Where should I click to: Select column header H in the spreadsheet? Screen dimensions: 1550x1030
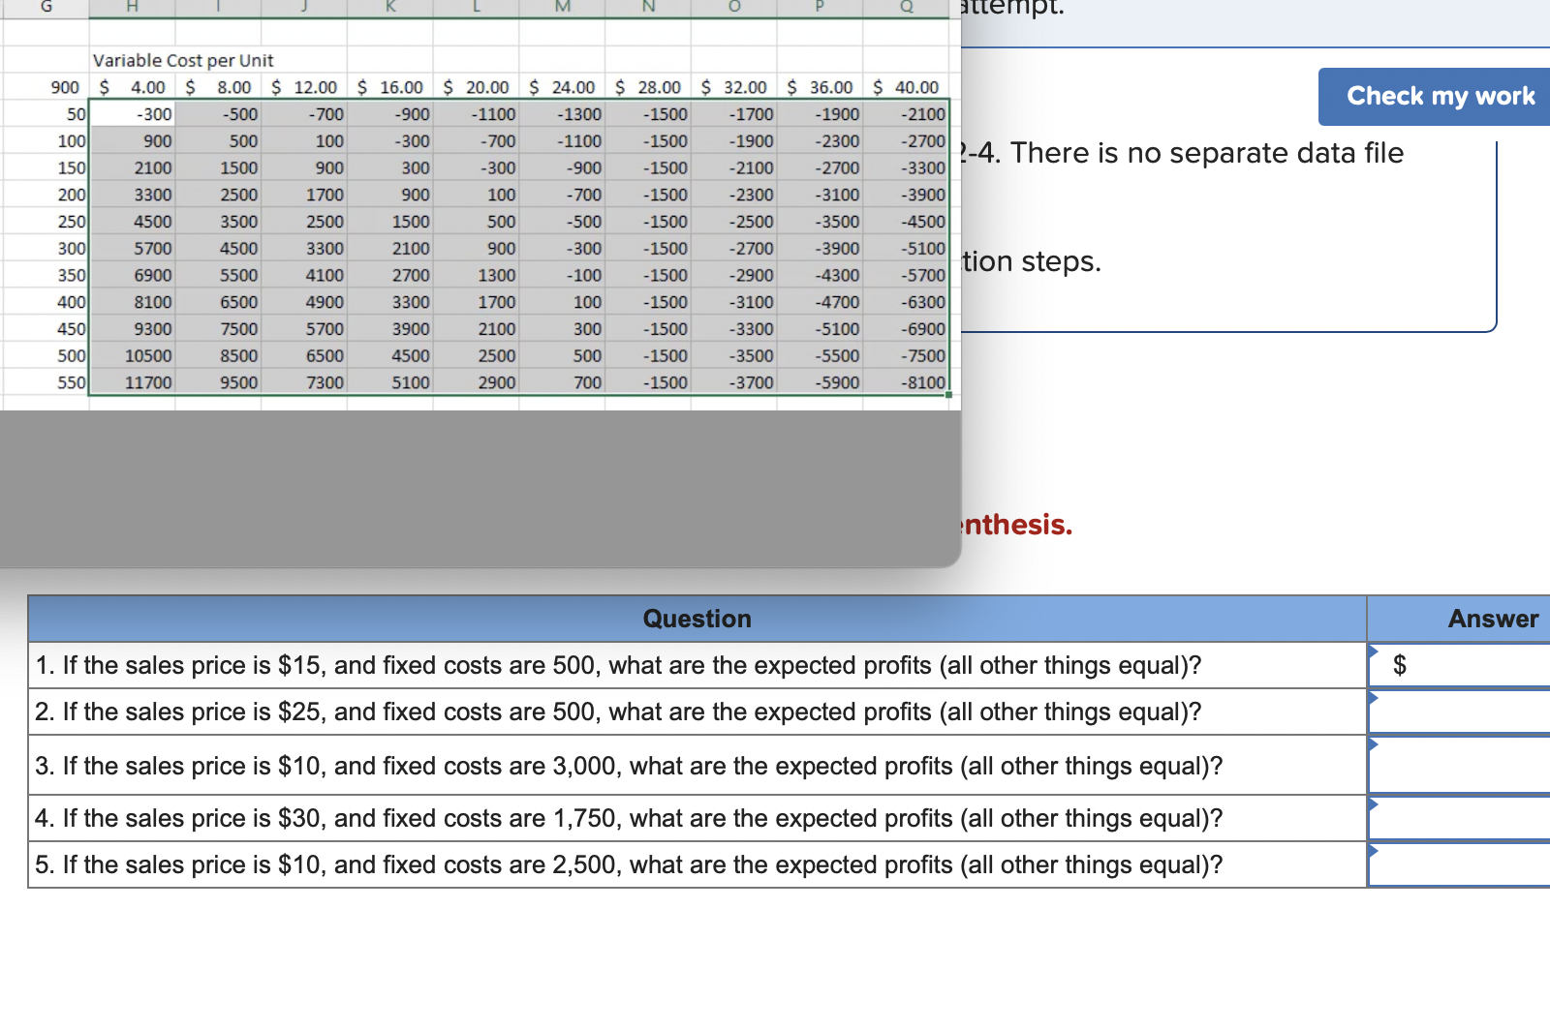[133, 7]
